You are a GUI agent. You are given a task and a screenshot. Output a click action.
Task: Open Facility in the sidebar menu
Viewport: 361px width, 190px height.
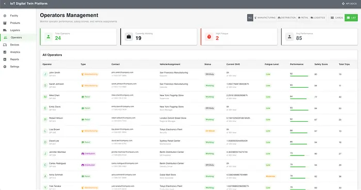coord(14,15)
